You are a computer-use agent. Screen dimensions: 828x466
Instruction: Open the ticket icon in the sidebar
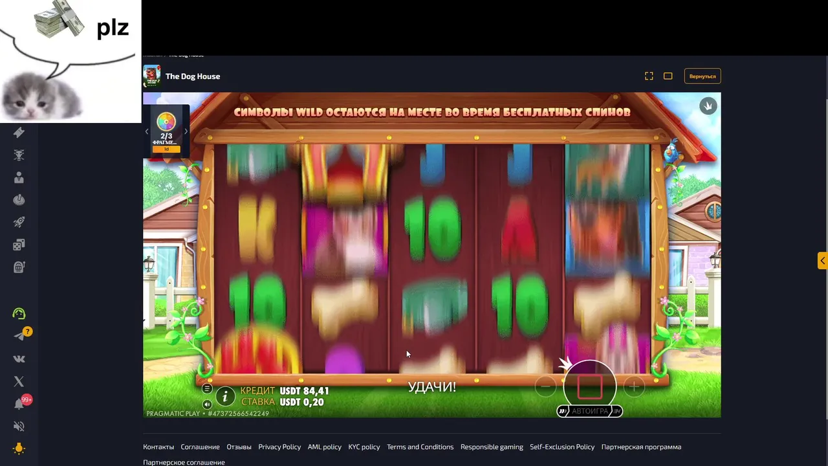[19, 132]
